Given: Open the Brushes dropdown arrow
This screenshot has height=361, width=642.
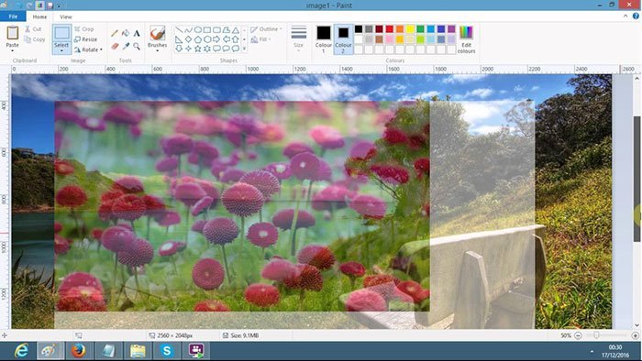Looking at the screenshot, I should (157, 50).
